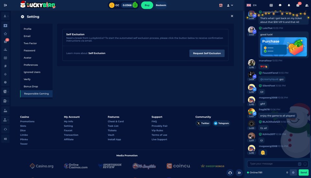311x178 pixels.
Task: Click the Request Self Exclusion button
Action: 207,53
